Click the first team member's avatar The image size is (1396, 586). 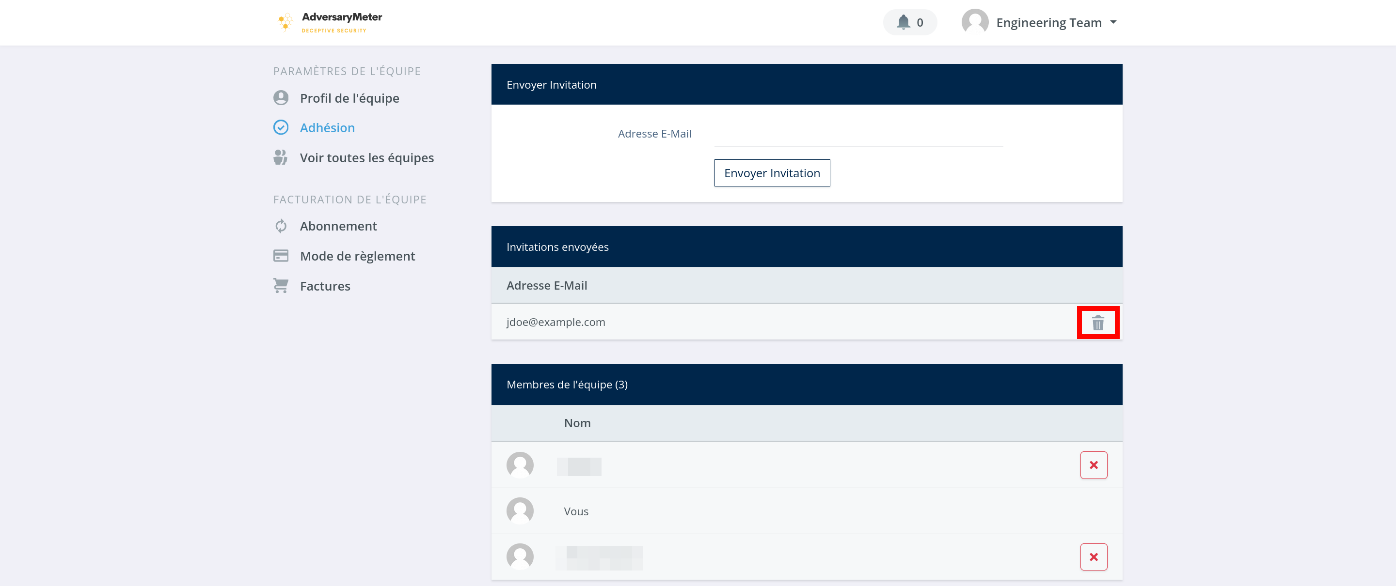(520, 465)
